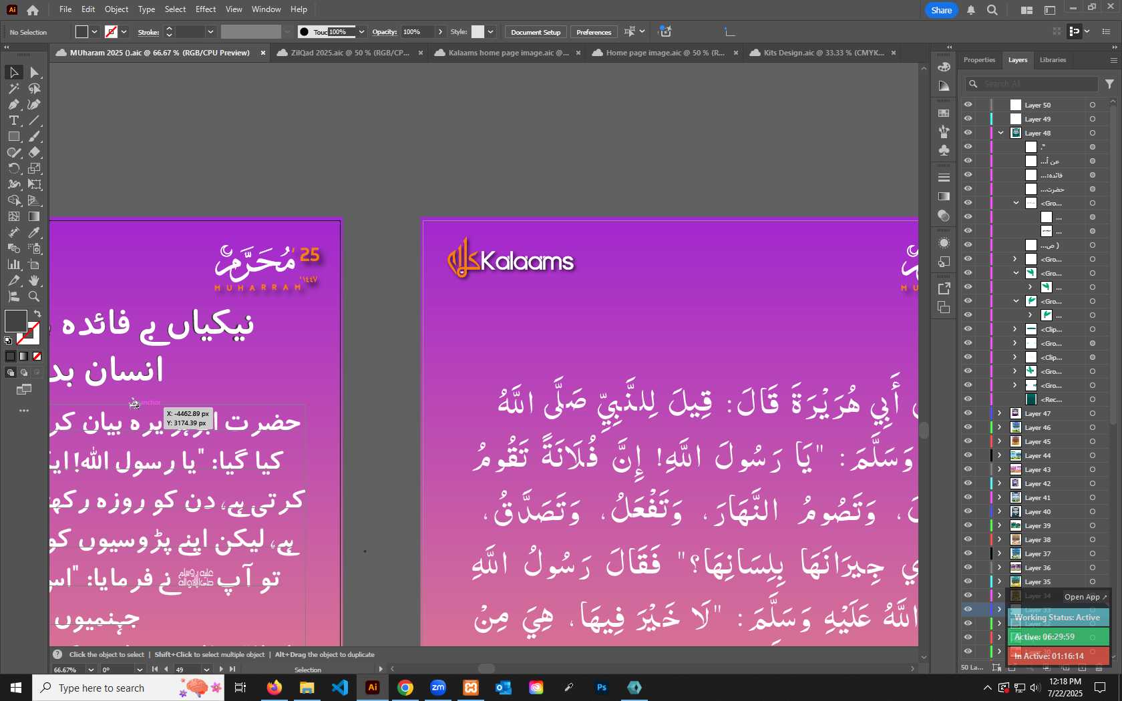This screenshot has width=1122, height=701.
Task: Select the Gradient tool
Action: [35, 216]
